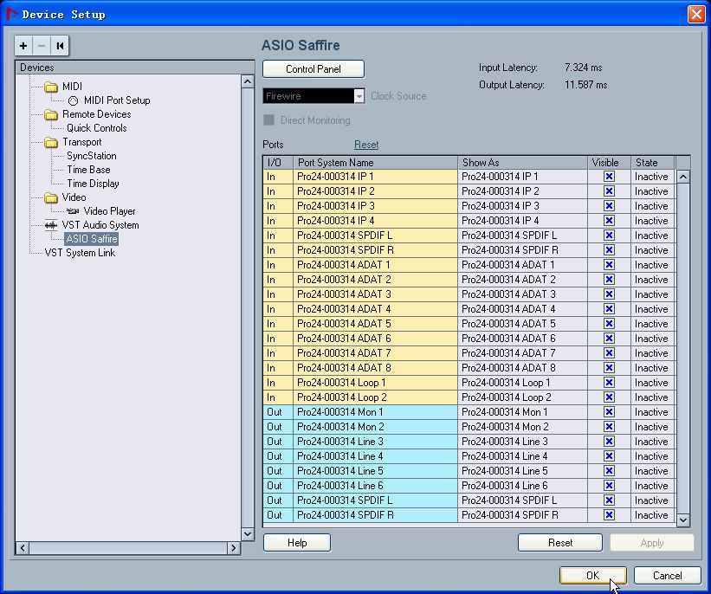
Task: Click the MIDI Port Setup icon
Action: point(73,100)
